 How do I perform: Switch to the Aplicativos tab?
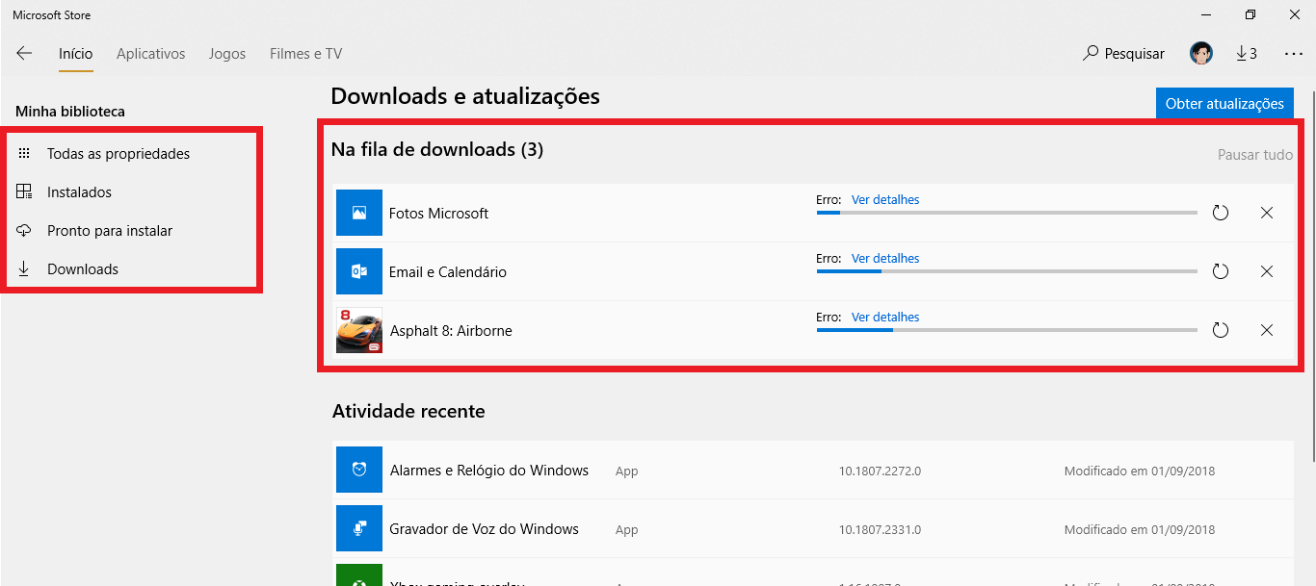pyautogui.click(x=150, y=54)
